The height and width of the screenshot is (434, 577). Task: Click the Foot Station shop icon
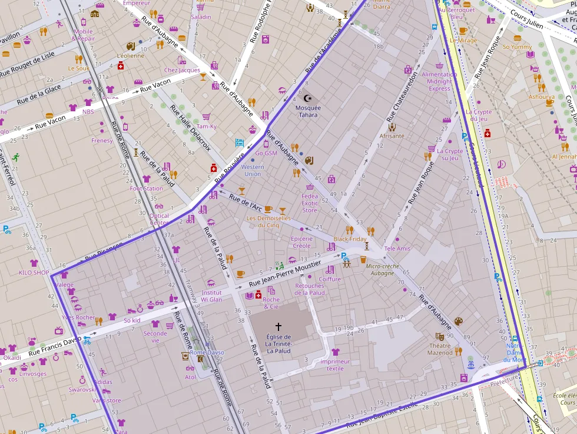click(x=147, y=179)
